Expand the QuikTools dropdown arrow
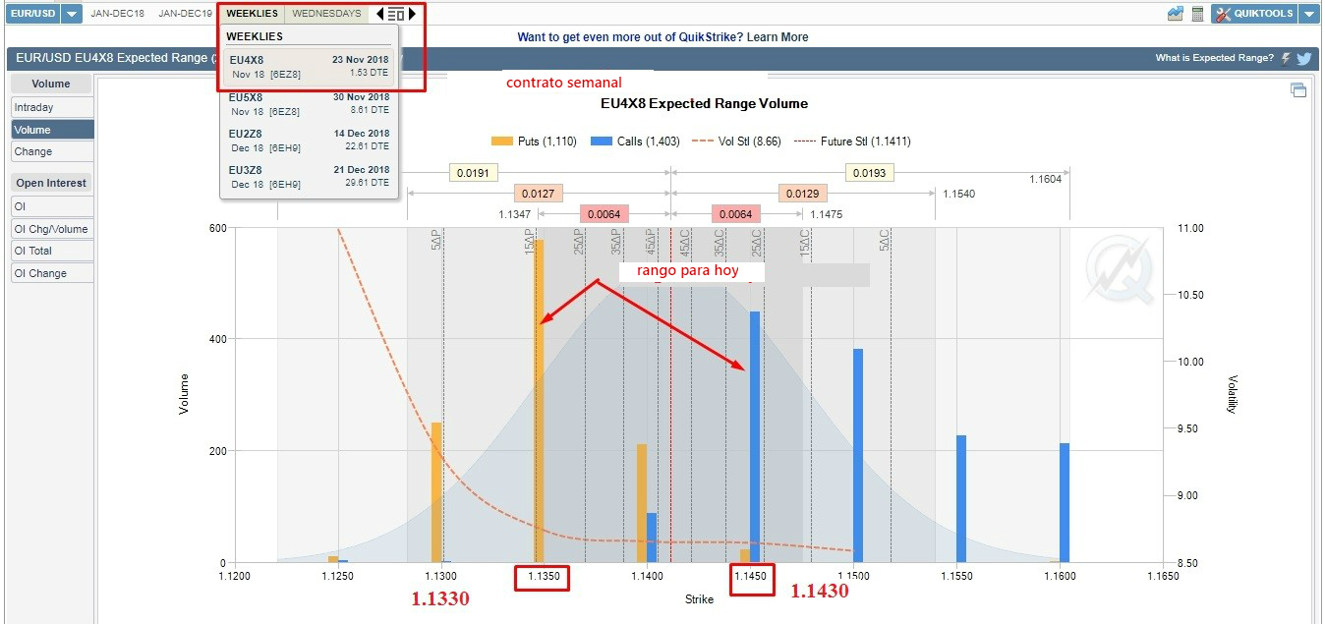The image size is (1325, 624). [1308, 14]
